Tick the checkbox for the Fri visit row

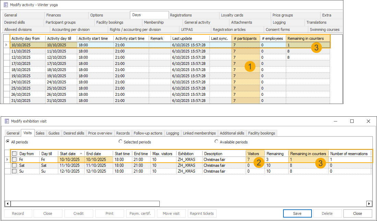(x=14, y=160)
